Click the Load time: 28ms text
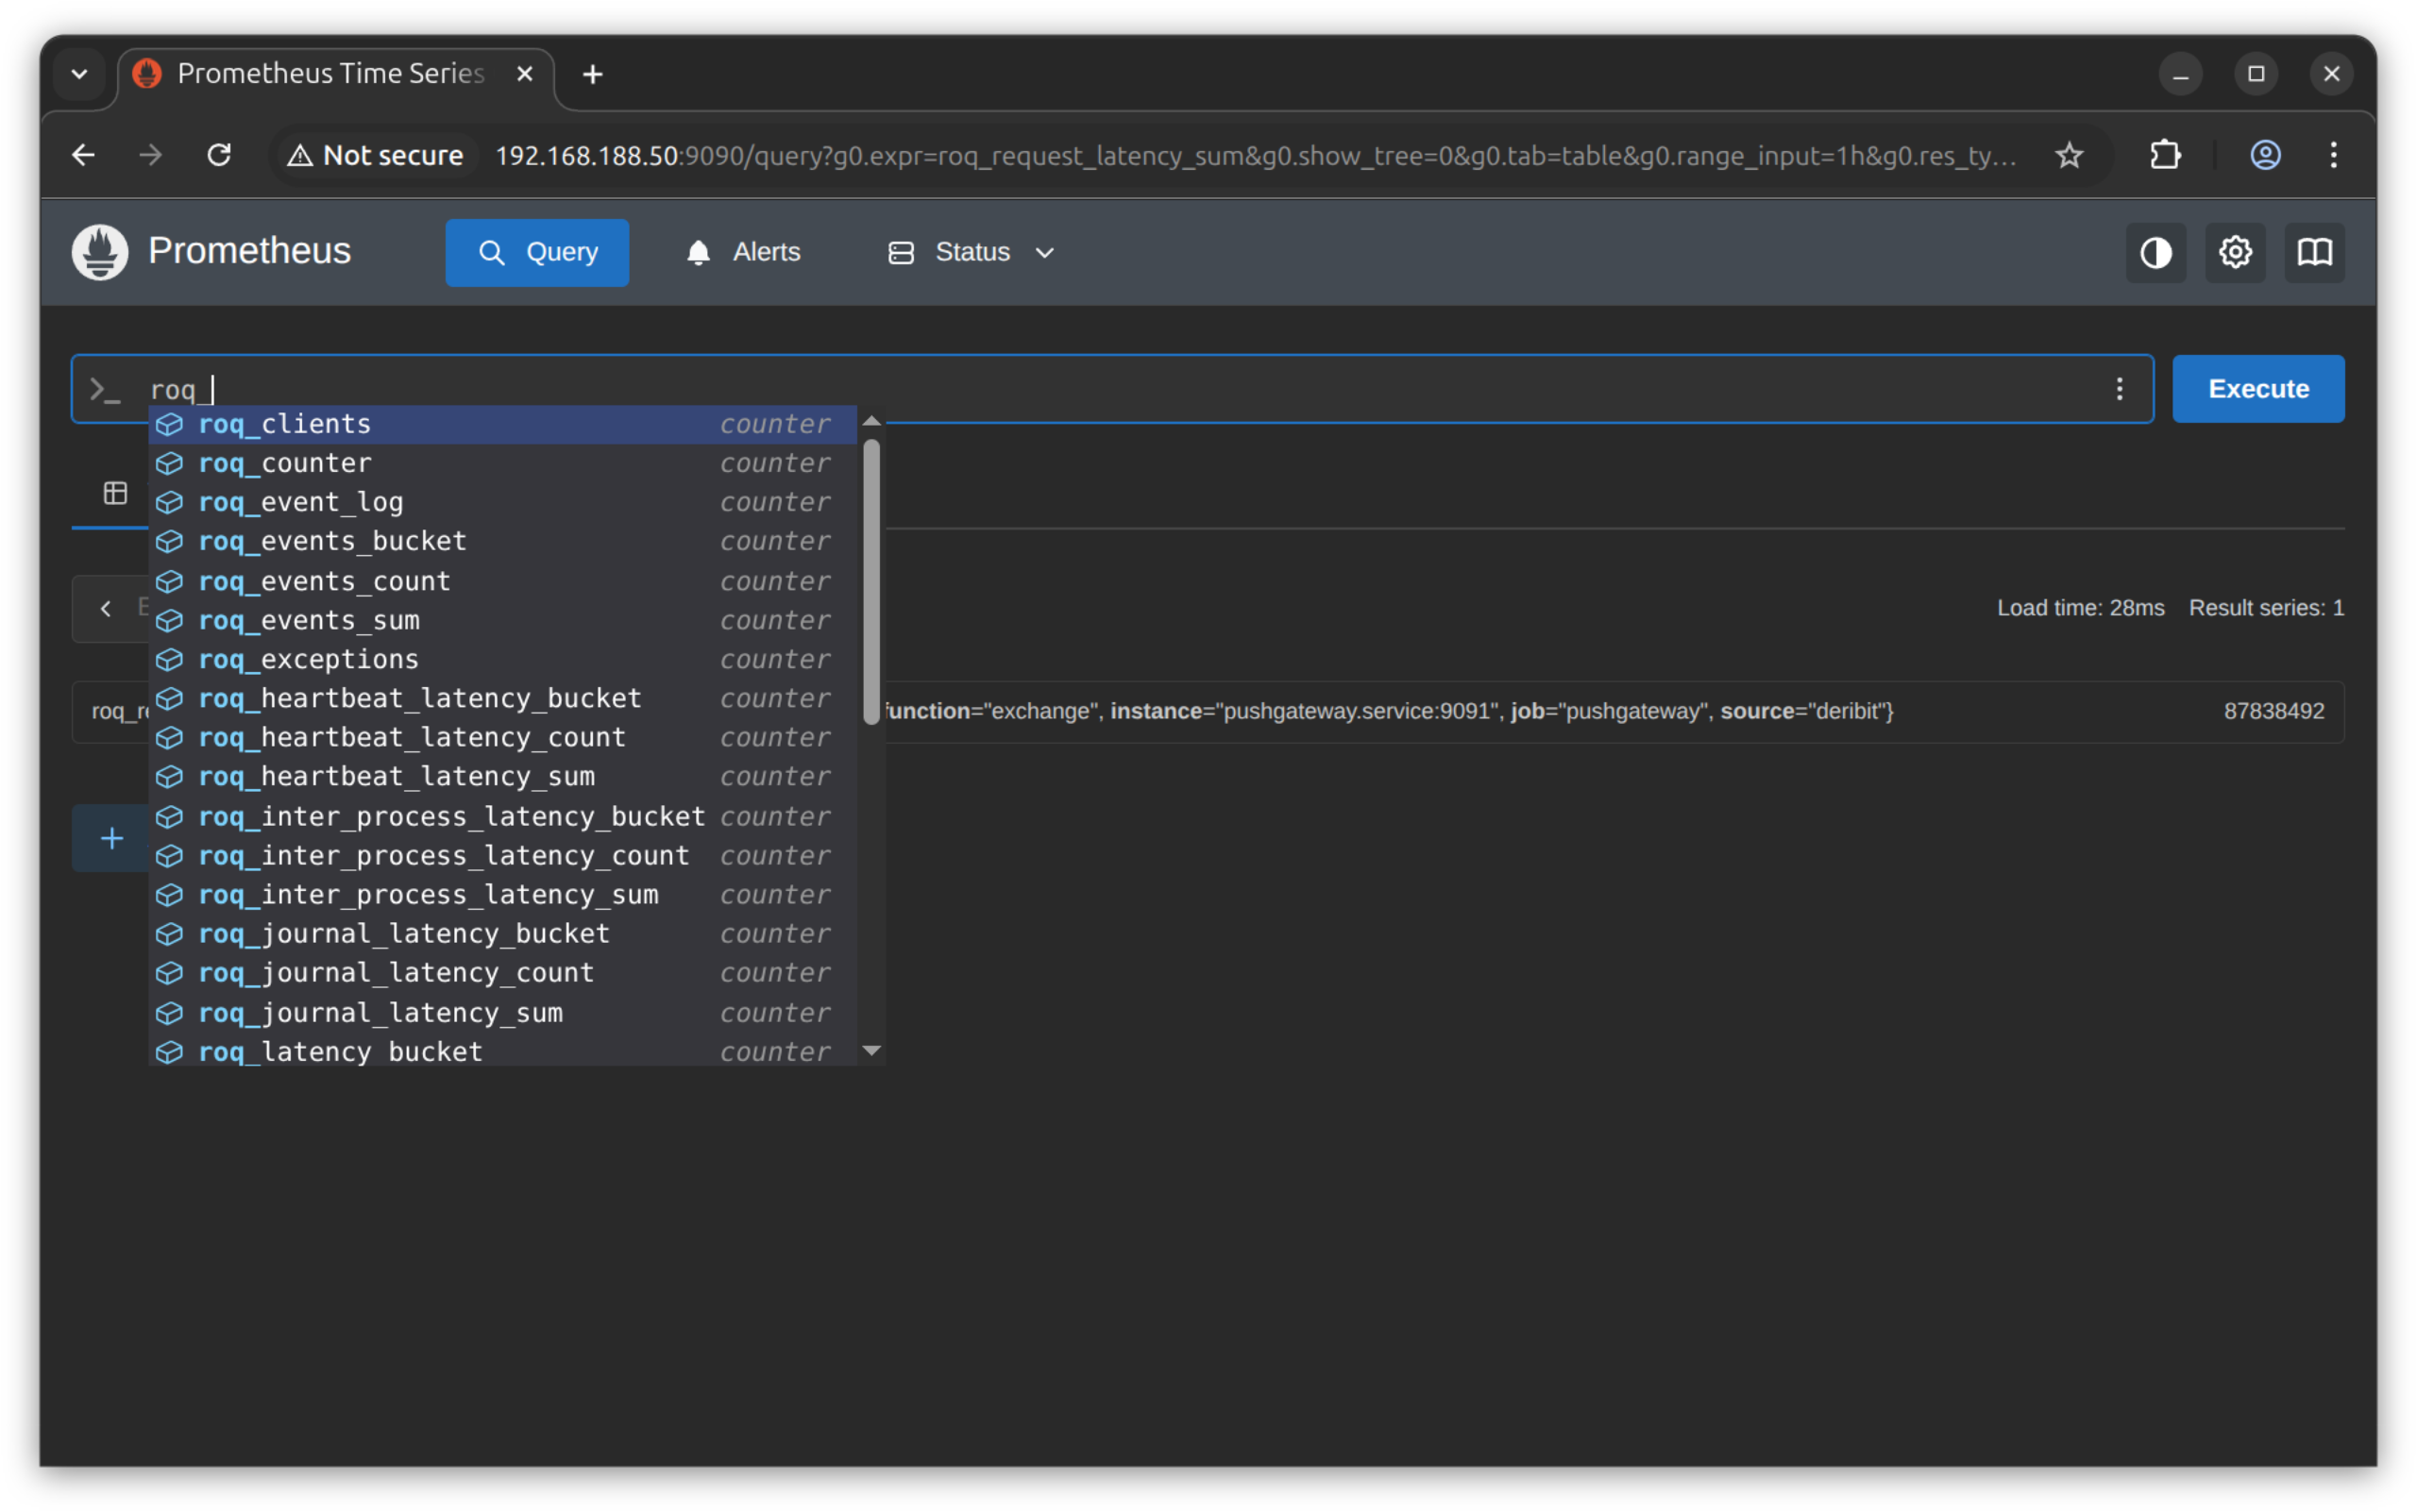The height and width of the screenshot is (1512, 2417). click(2080, 608)
